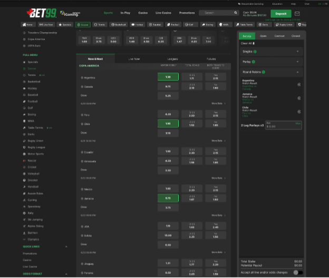Toggle accept all line and odds changes
This screenshot has height=278, width=329.
coord(298,272)
